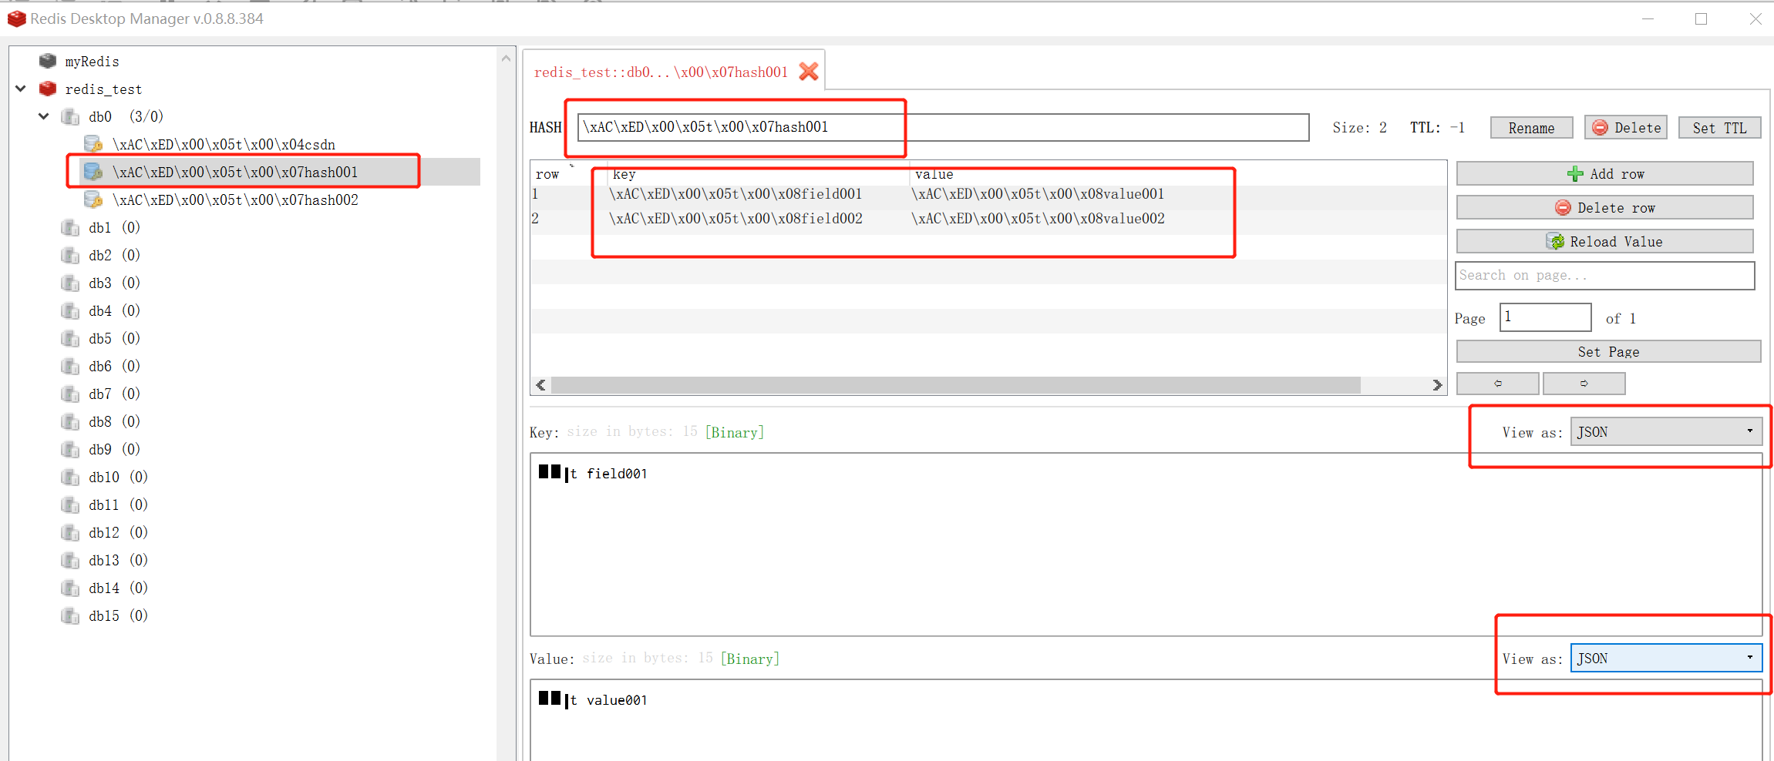The width and height of the screenshot is (1774, 761).
Task: Click the db14 database icon
Action: coord(70,588)
